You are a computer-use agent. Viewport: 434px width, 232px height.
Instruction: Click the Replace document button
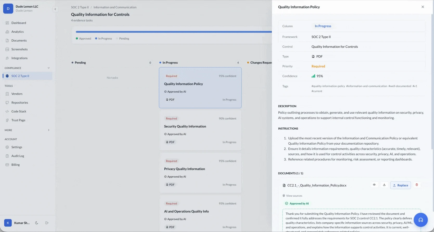(x=400, y=185)
